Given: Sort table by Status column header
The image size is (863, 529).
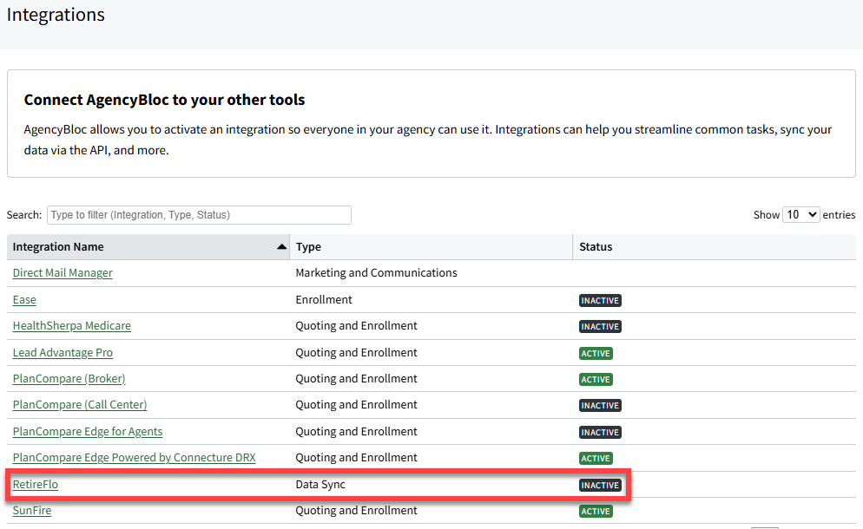Looking at the screenshot, I should pyautogui.click(x=715, y=247).
